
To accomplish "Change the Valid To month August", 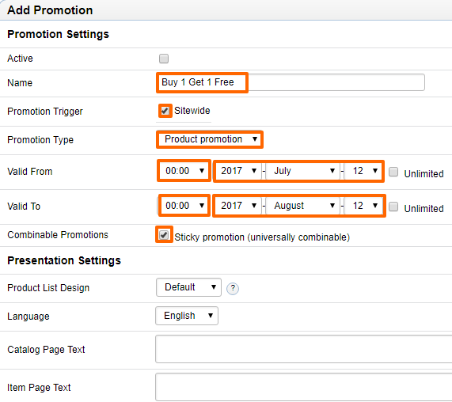I will [302, 206].
